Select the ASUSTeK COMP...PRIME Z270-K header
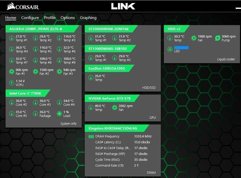Viewport: 241px width, 178px height. (x=42, y=29)
